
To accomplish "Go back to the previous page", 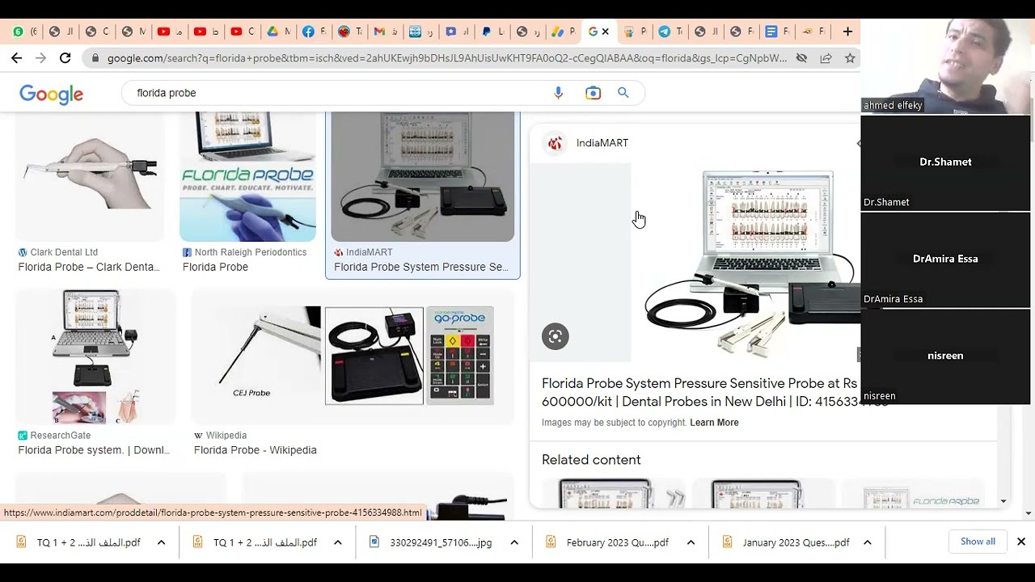I will 16,58.
